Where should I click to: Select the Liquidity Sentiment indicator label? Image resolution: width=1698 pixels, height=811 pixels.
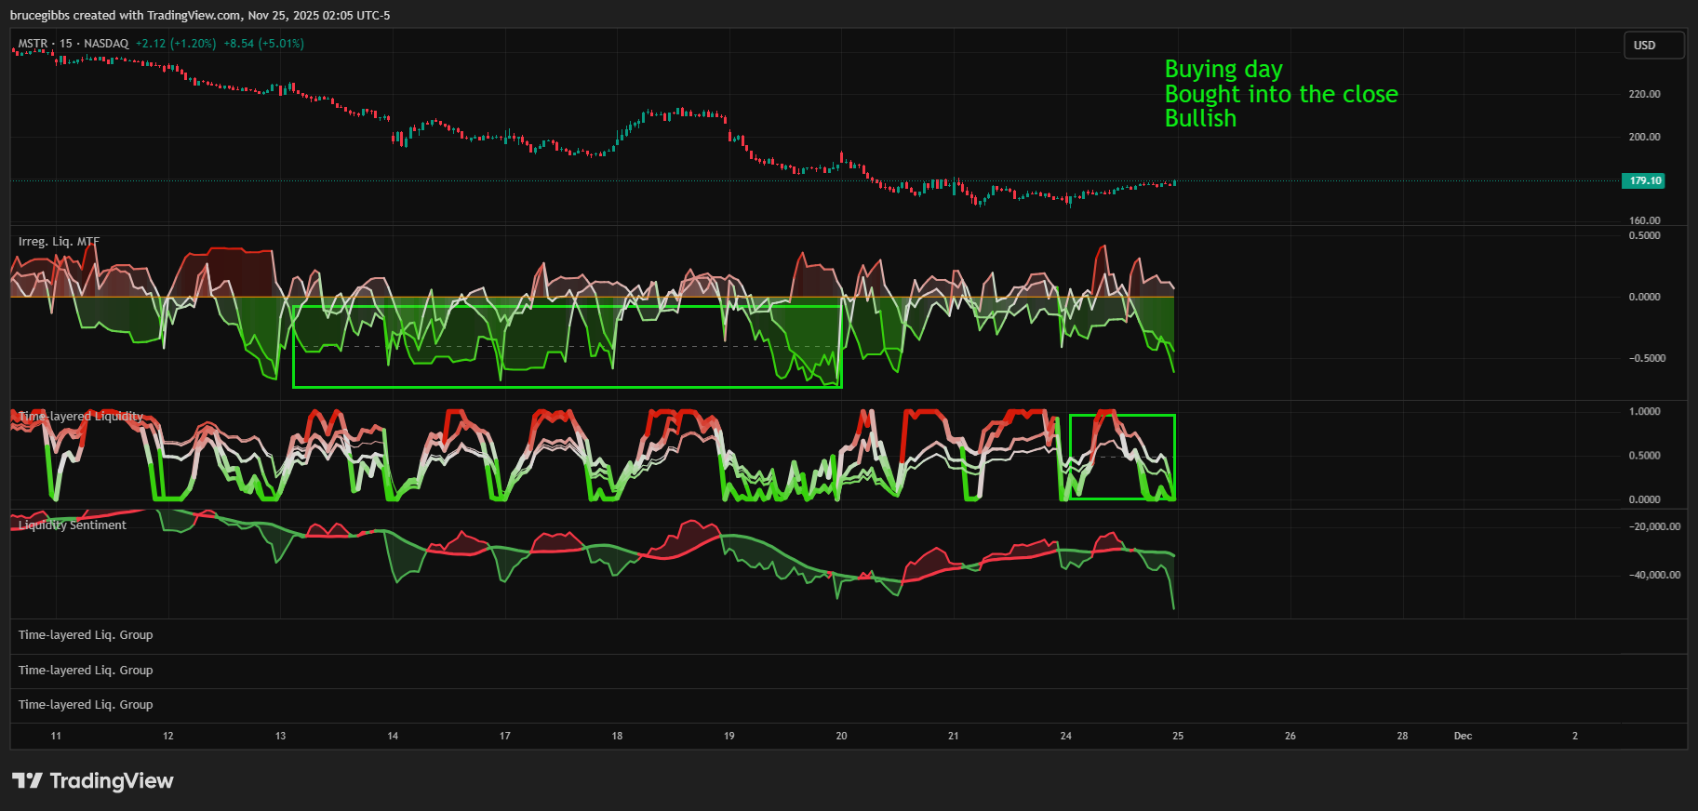tap(72, 525)
